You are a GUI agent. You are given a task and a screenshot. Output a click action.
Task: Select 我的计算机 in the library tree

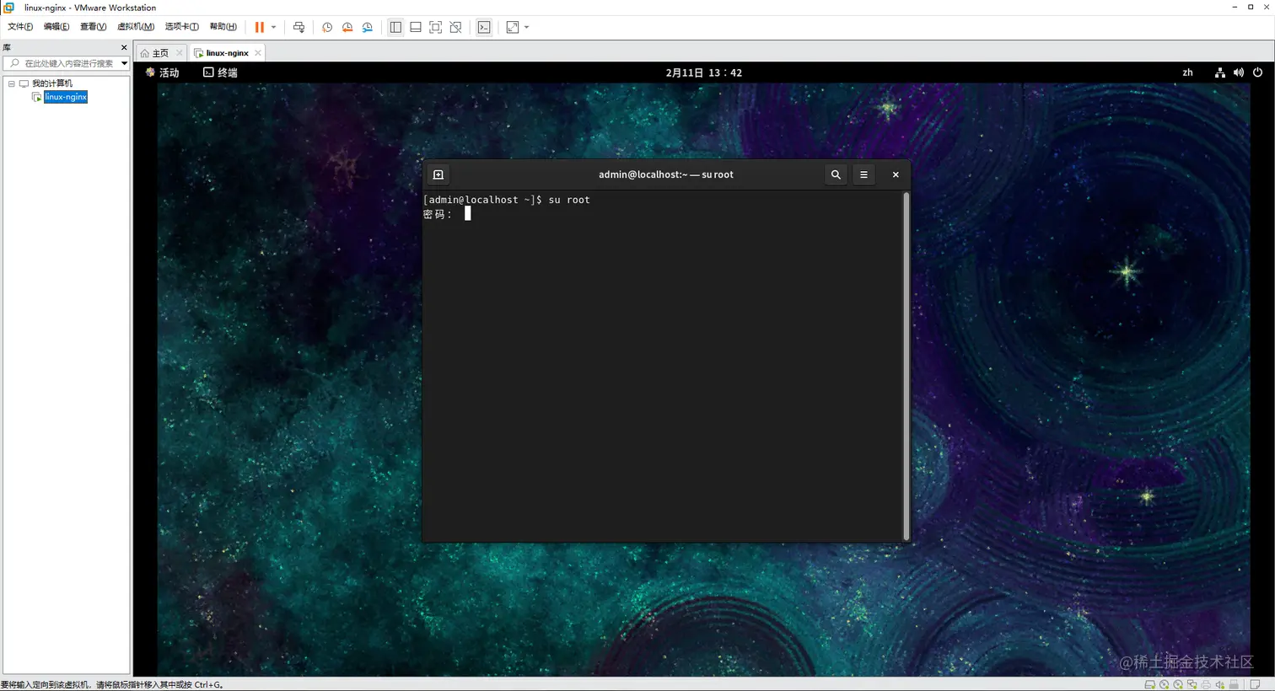[51, 83]
